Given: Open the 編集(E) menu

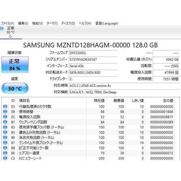Looking at the screenshot, I should pyautogui.click(x=23, y=23).
